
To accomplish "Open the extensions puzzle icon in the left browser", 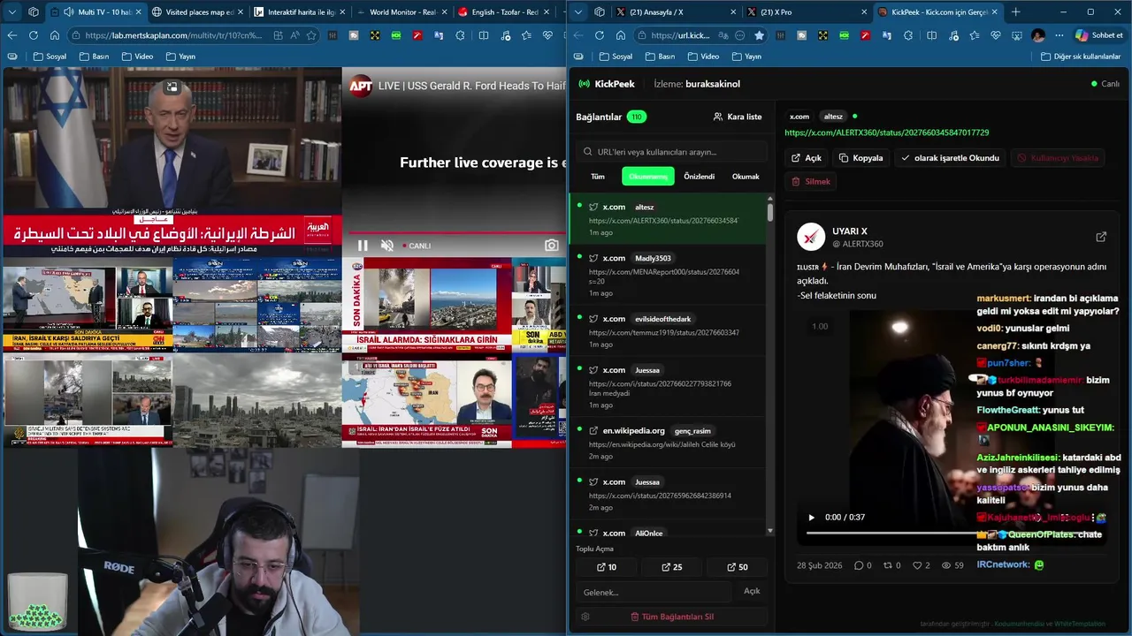I will point(461,35).
